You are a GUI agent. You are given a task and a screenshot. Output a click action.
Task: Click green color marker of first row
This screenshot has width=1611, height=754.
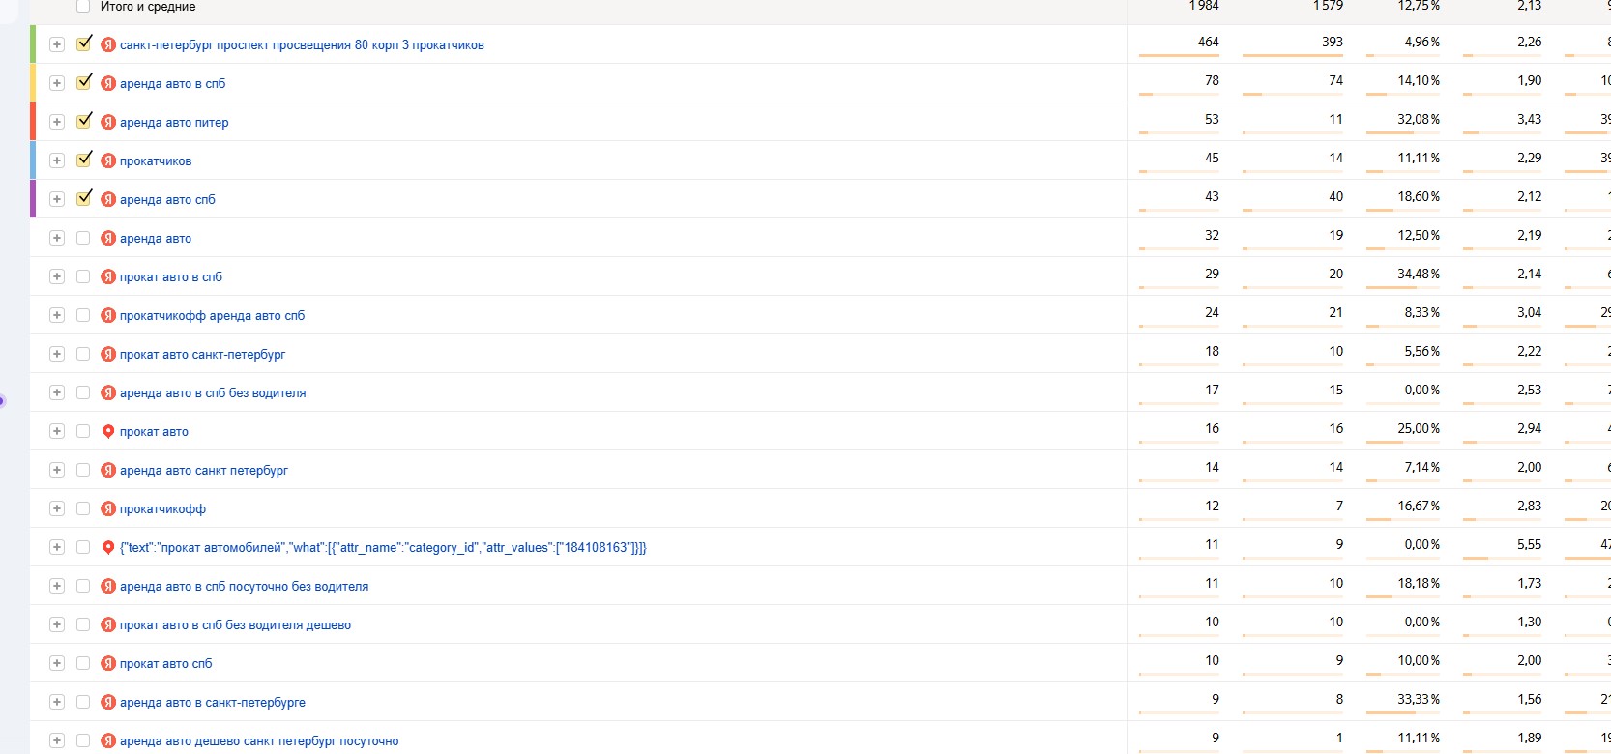33,43
